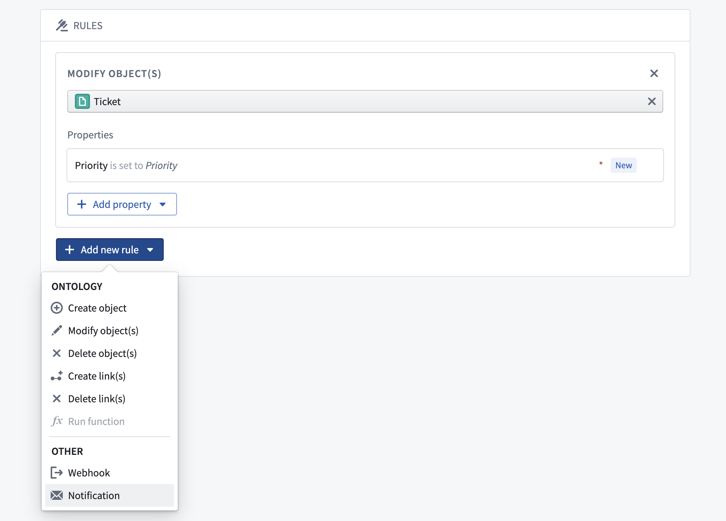The image size is (726, 521).
Task: Click the plus icon in Add property
Action: (x=82, y=204)
